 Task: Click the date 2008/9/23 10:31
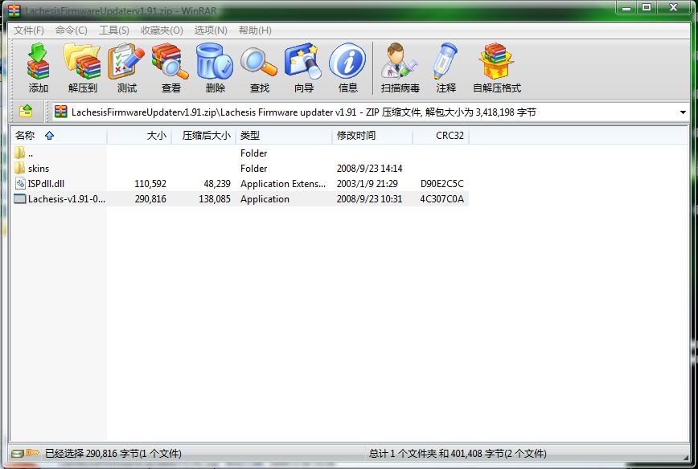click(x=369, y=198)
